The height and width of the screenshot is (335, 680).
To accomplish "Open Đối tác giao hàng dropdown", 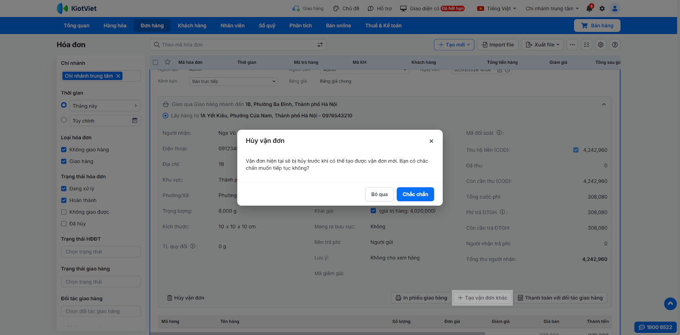I will (101, 311).
